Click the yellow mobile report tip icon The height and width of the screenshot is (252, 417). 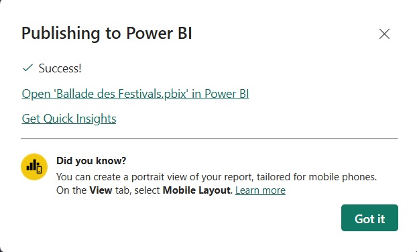34,167
